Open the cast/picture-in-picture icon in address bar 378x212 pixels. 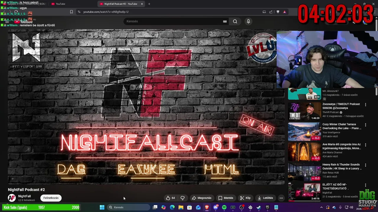coord(264,12)
